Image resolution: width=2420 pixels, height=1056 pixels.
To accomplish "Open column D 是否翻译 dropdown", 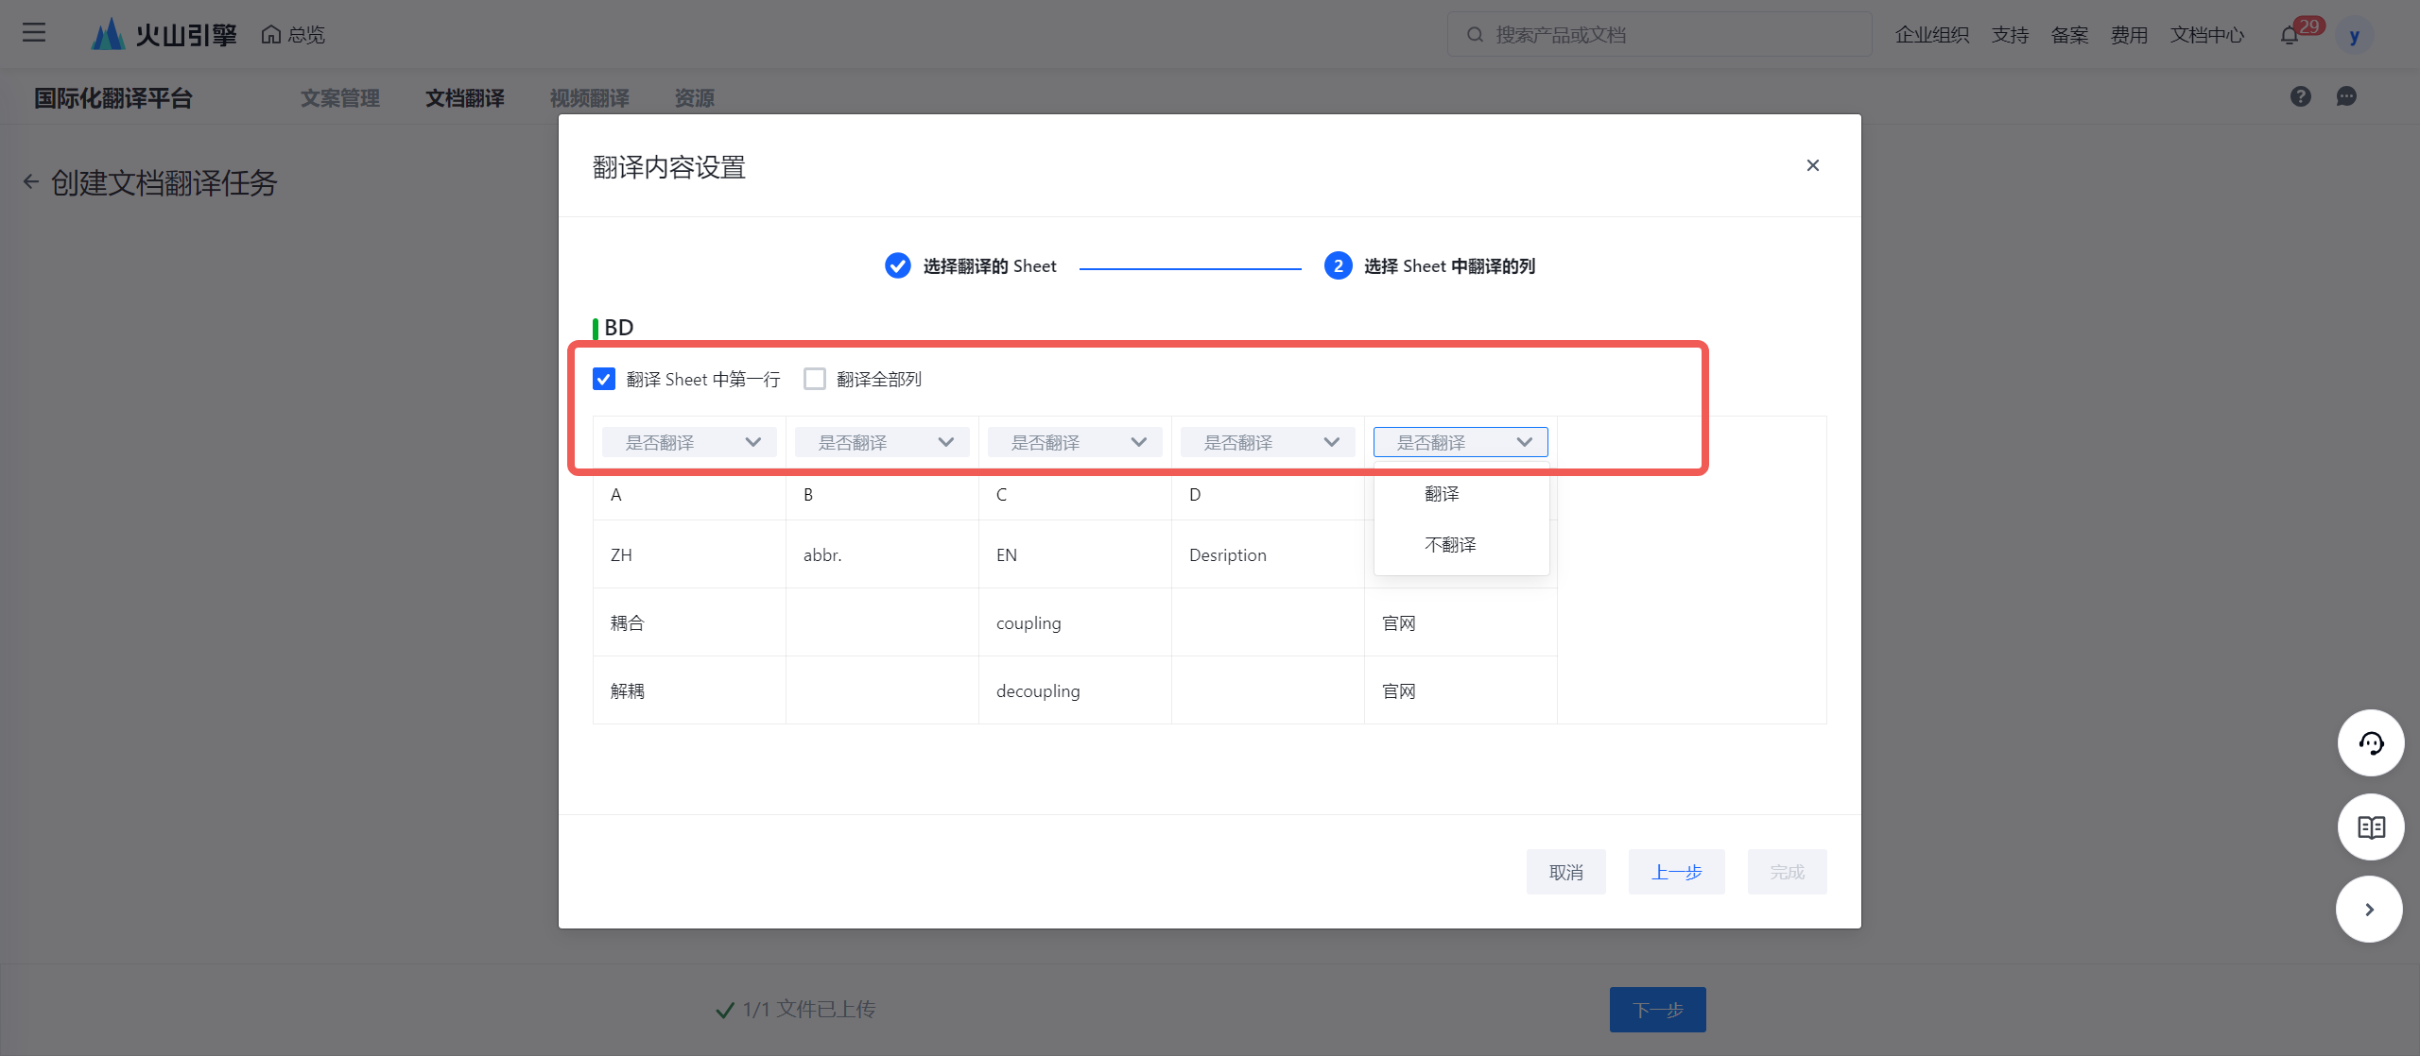I will pos(1268,442).
